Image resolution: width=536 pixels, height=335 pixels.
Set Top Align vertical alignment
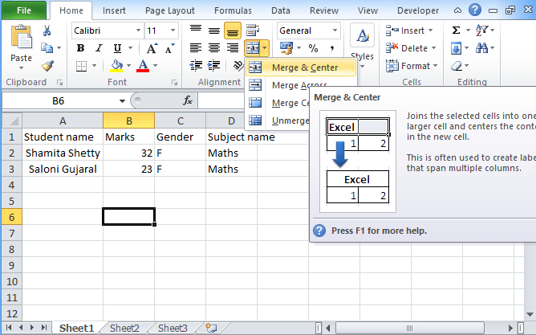[196, 31]
